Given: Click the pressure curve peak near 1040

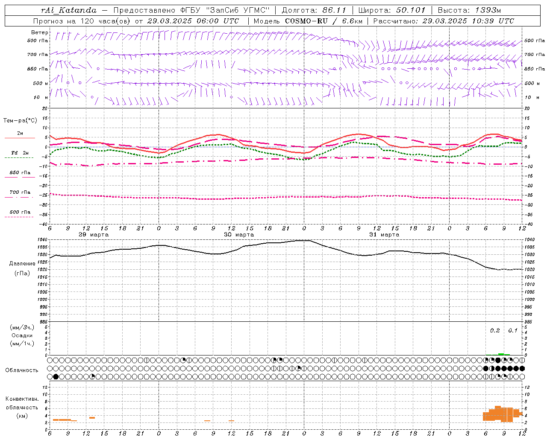Looking at the screenshot, I should [304, 240].
